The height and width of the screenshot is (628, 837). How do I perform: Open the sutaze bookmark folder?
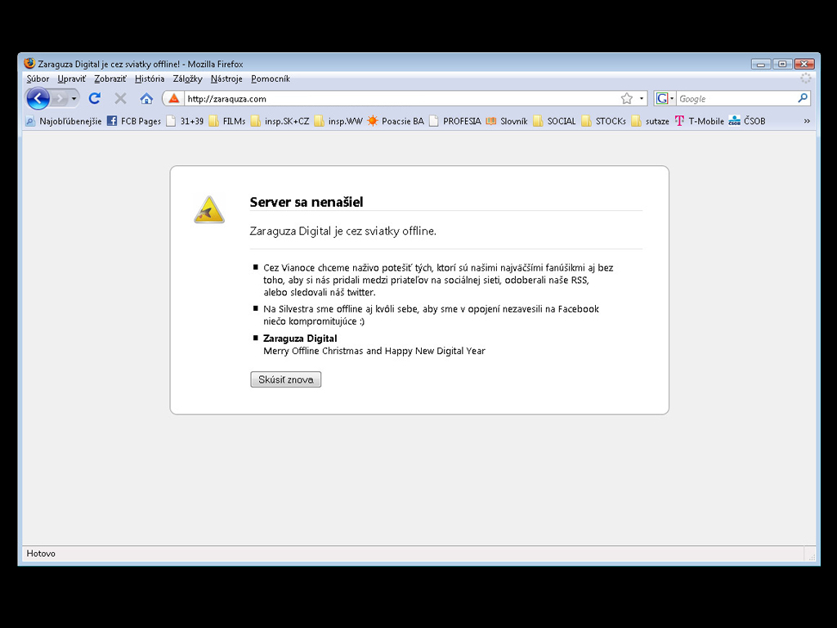[650, 121]
